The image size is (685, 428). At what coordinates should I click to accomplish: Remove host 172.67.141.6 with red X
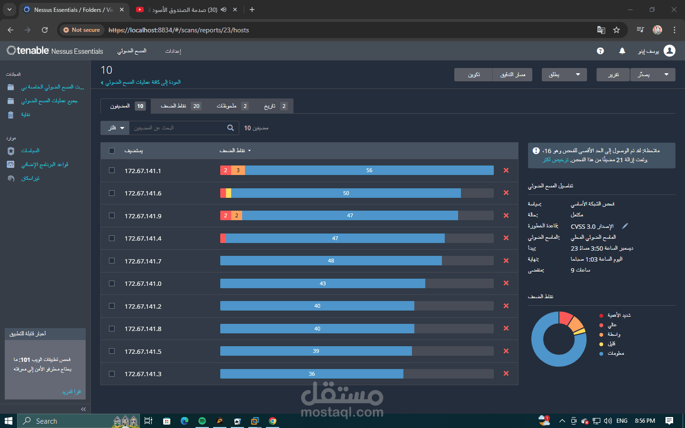pos(506,193)
